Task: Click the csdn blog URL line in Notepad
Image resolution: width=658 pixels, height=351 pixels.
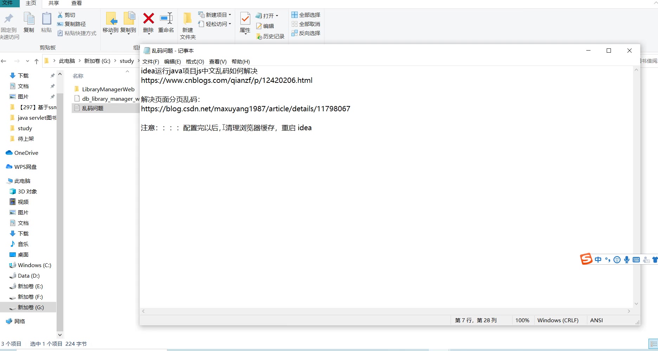Action: [246, 109]
